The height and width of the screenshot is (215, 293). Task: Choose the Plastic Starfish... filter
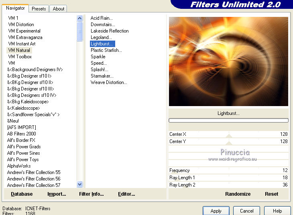point(106,50)
